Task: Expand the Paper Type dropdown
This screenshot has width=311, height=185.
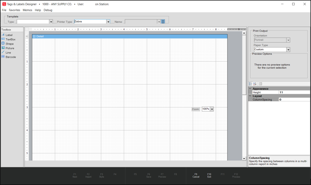Action: pyautogui.click(x=288, y=50)
